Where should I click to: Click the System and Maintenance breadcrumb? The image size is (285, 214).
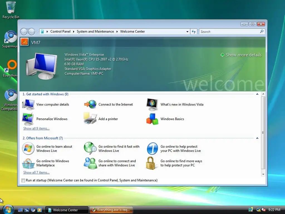(95, 31)
